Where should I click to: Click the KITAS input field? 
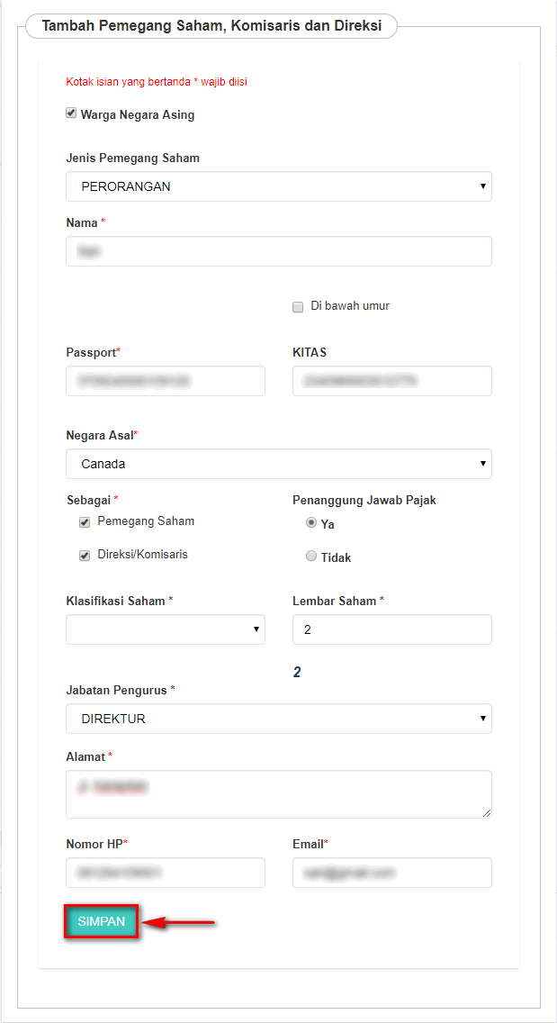click(391, 381)
